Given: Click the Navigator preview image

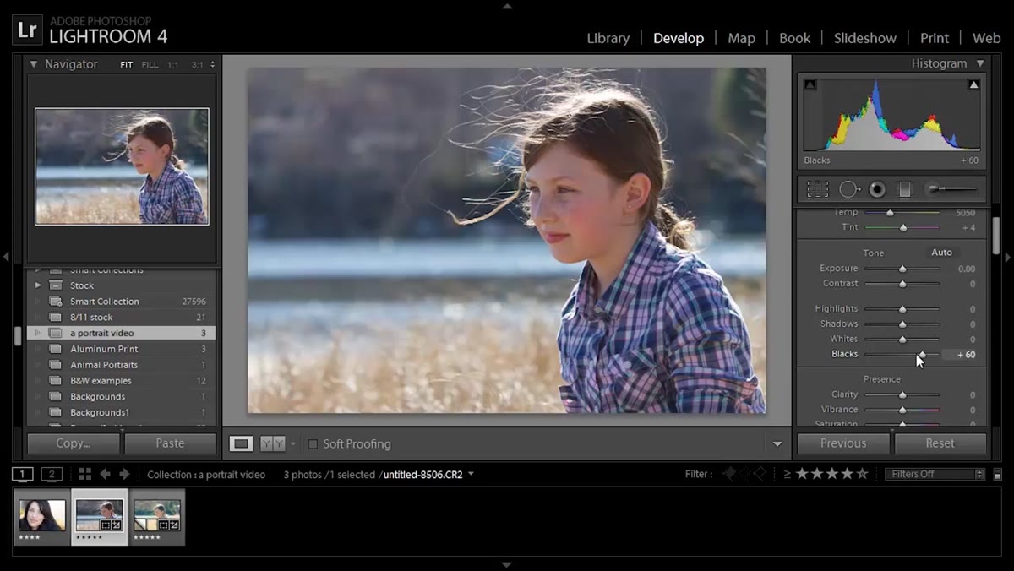Looking at the screenshot, I should click(x=122, y=166).
